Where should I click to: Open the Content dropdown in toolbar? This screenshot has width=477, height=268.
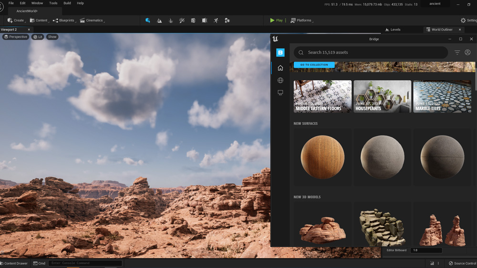click(39, 21)
